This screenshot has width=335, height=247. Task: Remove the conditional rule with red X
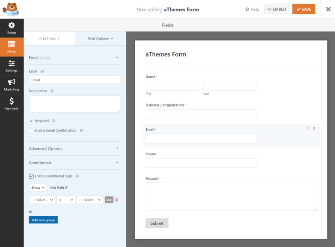(x=116, y=200)
